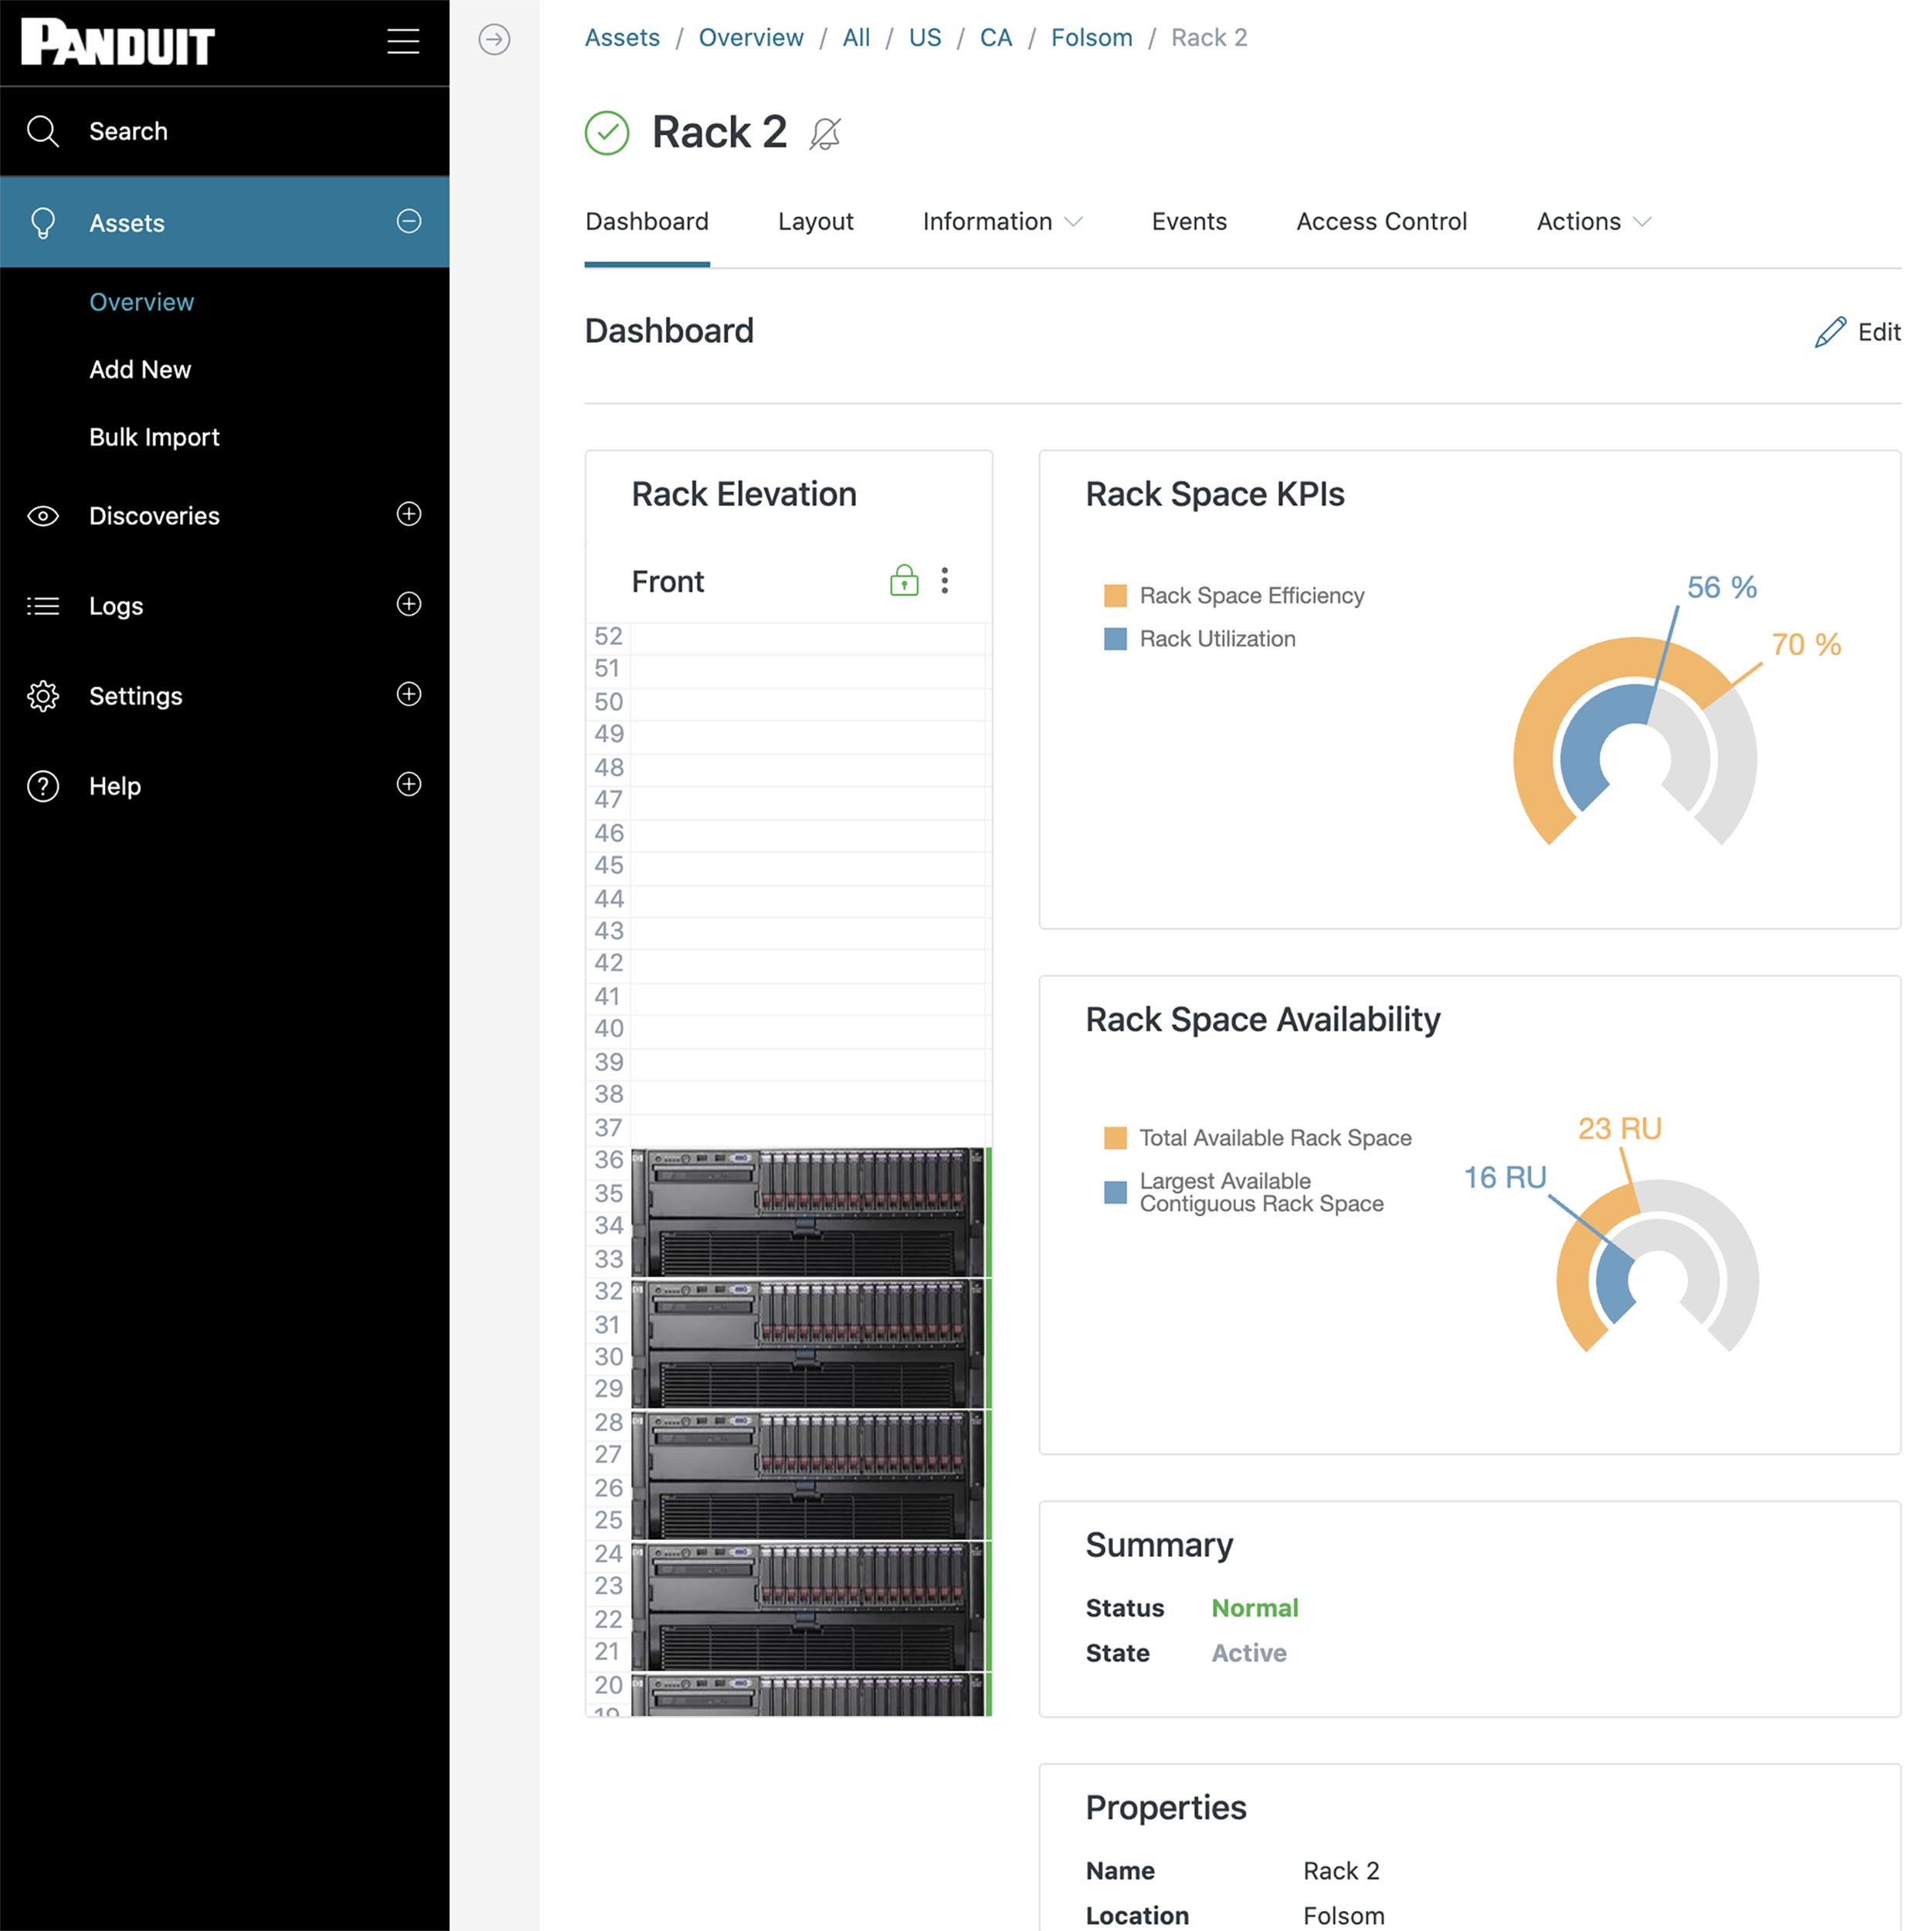Image resolution: width=1932 pixels, height=1931 pixels.
Task: Select the server at rack units 33-36
Action: coord(807,1212)
